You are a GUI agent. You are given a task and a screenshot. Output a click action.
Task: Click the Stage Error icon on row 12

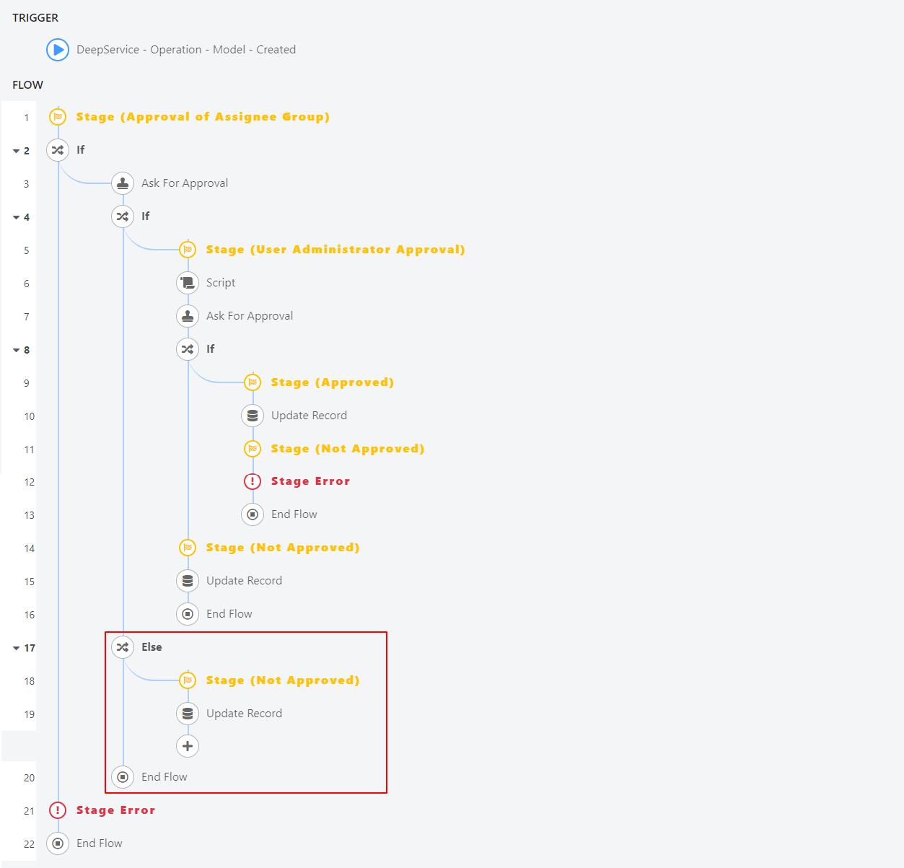coord(253,481)
